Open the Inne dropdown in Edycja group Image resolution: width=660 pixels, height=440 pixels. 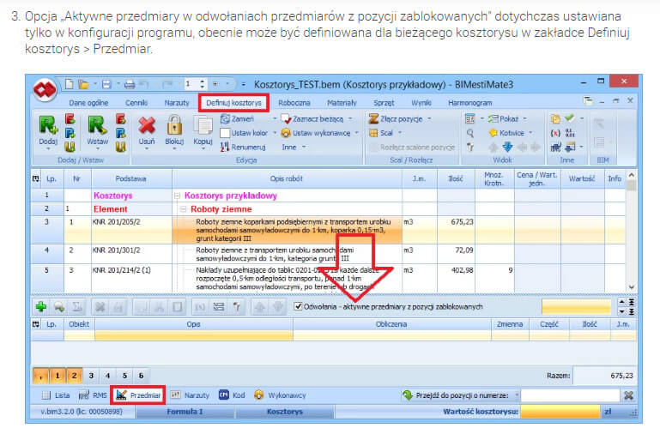pos(294,148)
